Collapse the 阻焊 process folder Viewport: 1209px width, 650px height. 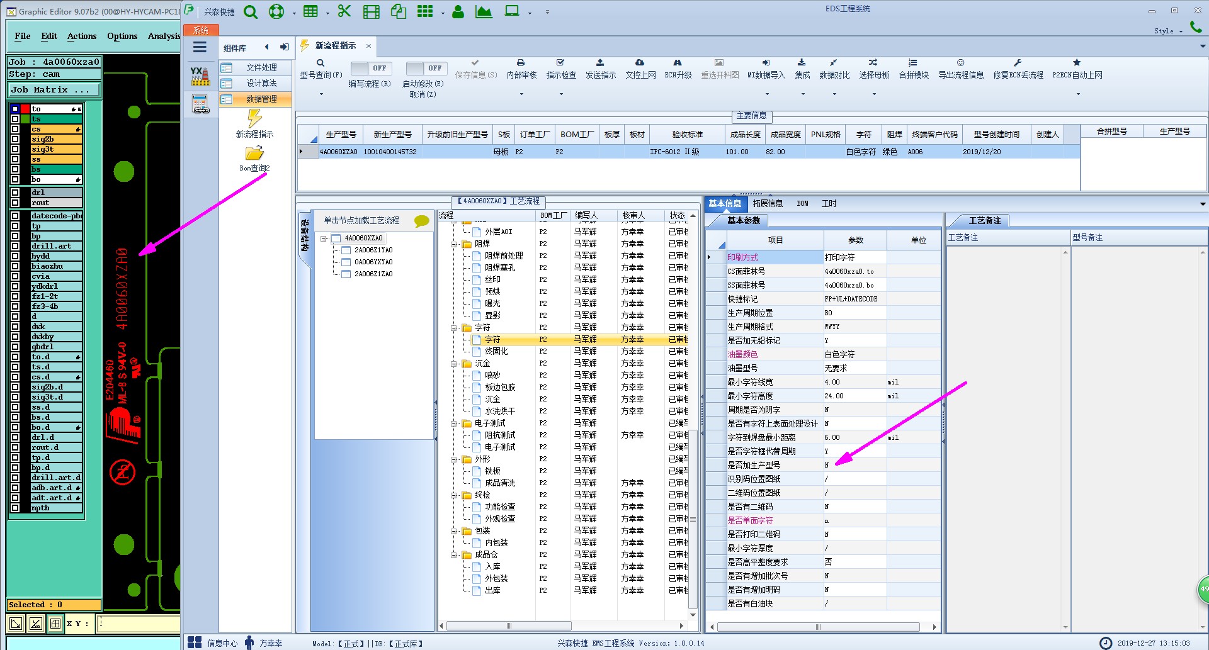click(453, 244)
